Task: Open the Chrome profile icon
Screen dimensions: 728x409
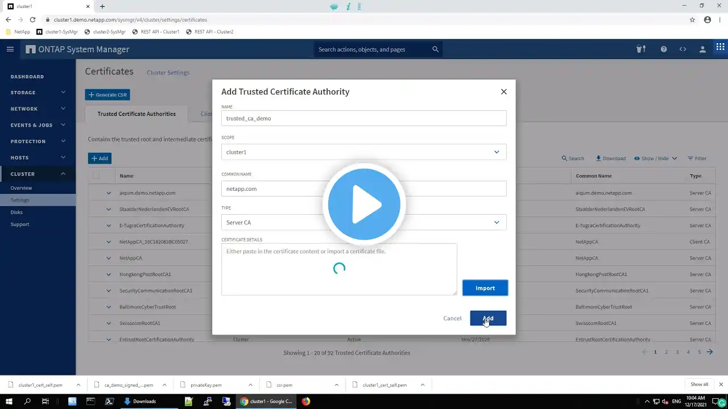Action: 708,19
